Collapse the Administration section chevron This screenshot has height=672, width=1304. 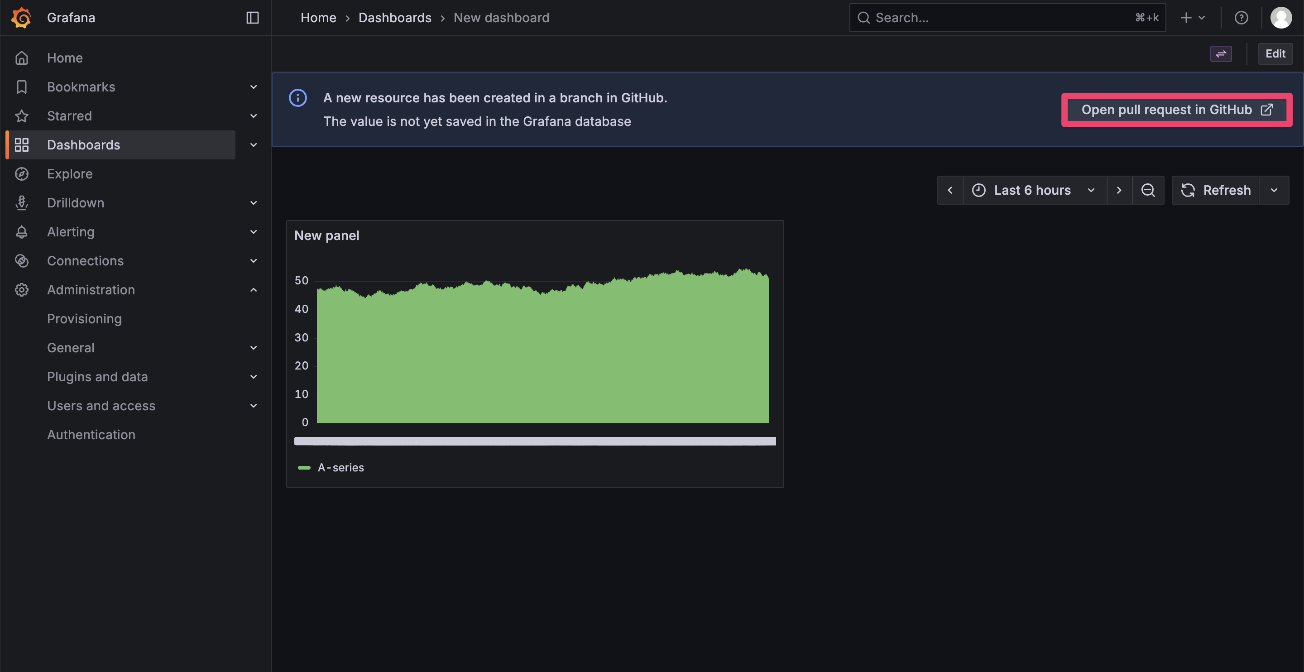(x=254, y=290)
